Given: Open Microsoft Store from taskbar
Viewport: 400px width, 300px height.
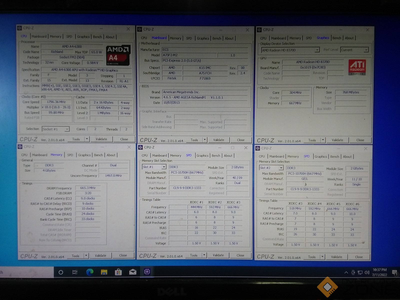Looking at the screenshot, I should point(118,272).
